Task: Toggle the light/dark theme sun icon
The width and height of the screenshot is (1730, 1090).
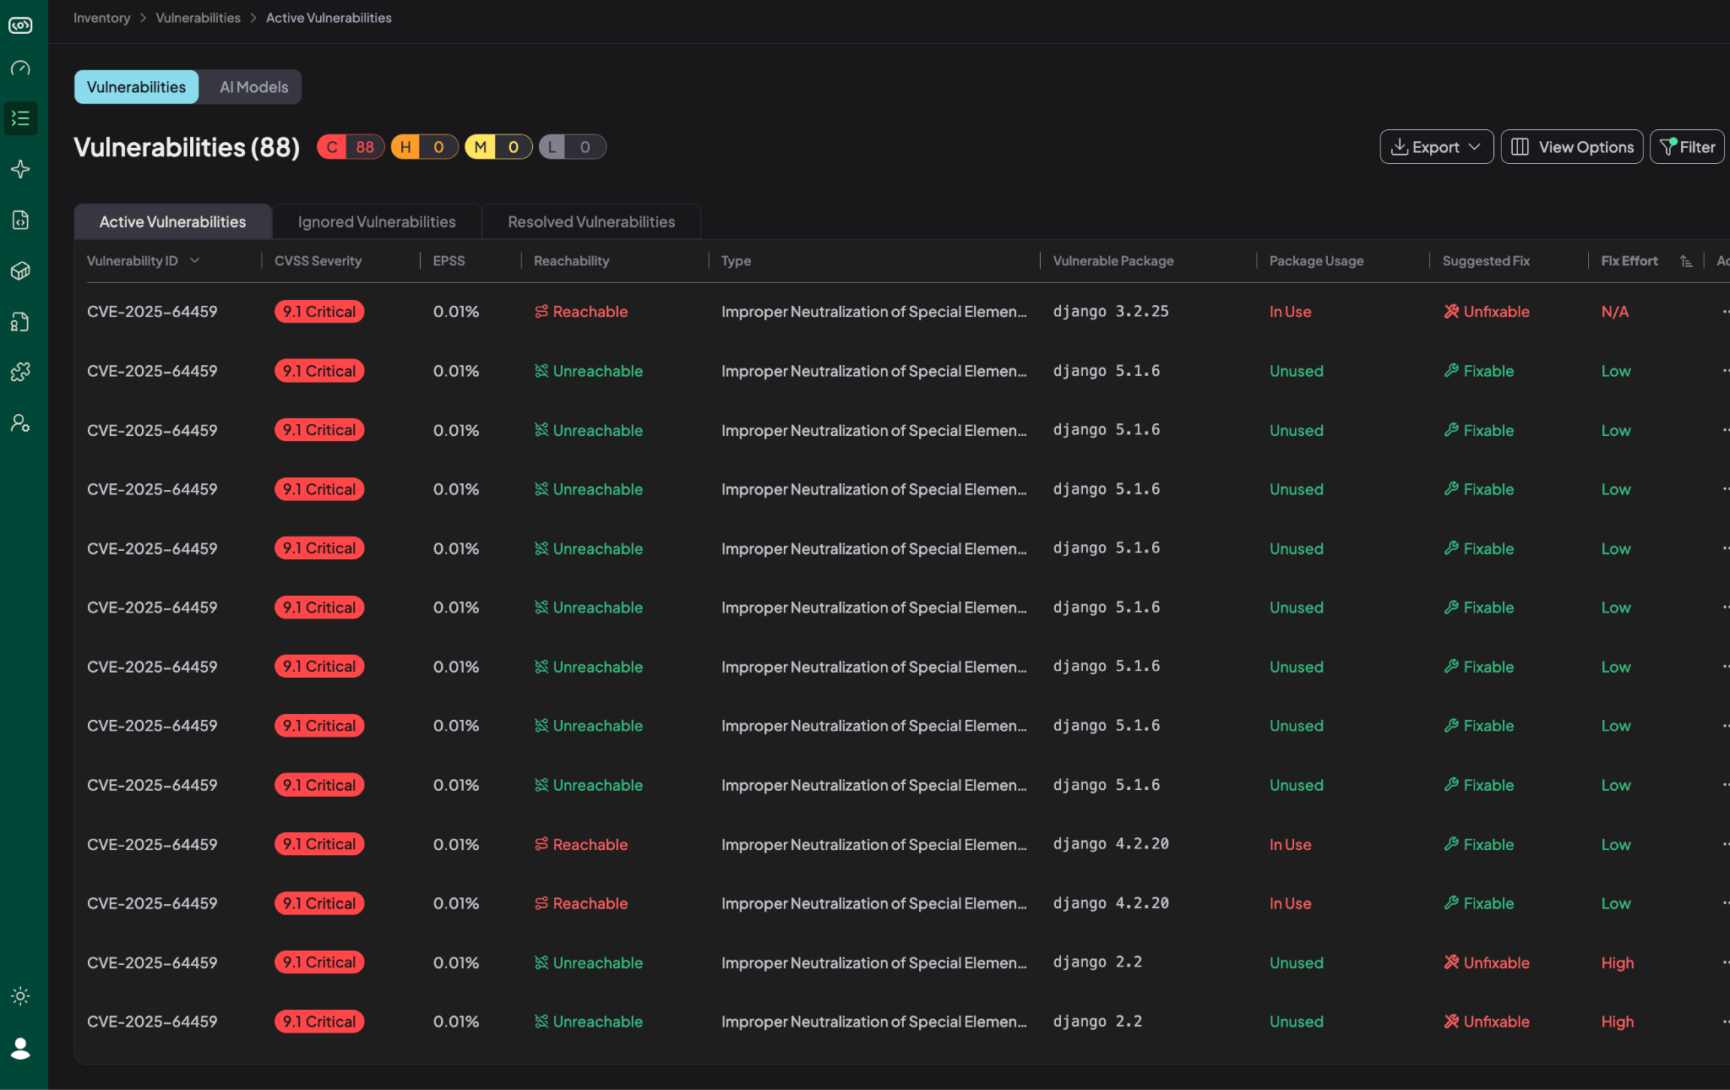Action: [20, 996]
